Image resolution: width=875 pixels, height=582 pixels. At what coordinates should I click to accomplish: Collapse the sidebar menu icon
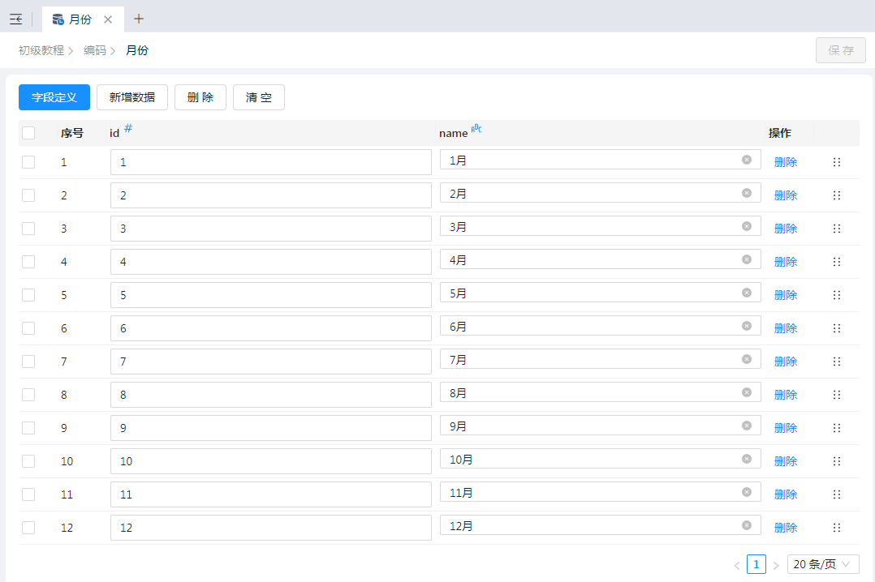(x=15, y=19)
